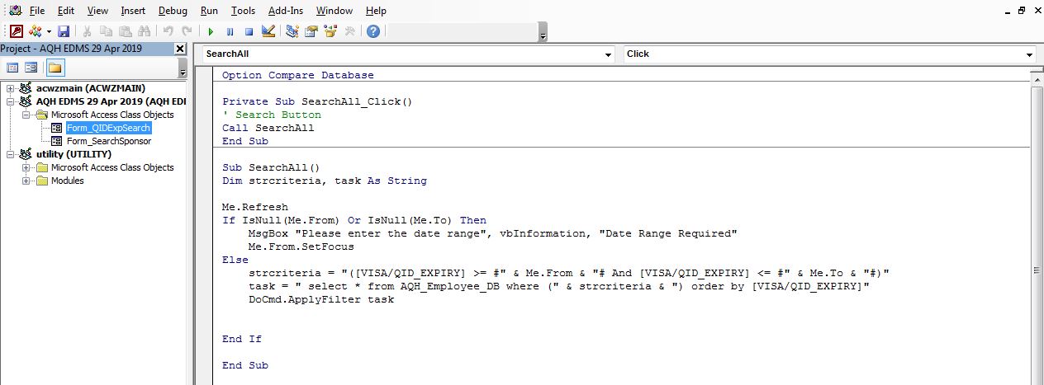Close the Project explorer pane

point(181,49)
